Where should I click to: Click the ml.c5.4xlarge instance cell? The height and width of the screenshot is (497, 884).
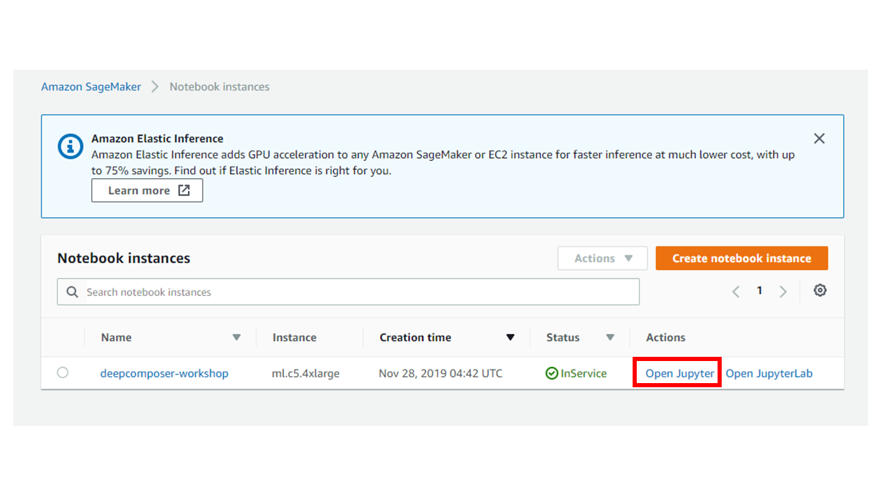(x=305, y=373)
